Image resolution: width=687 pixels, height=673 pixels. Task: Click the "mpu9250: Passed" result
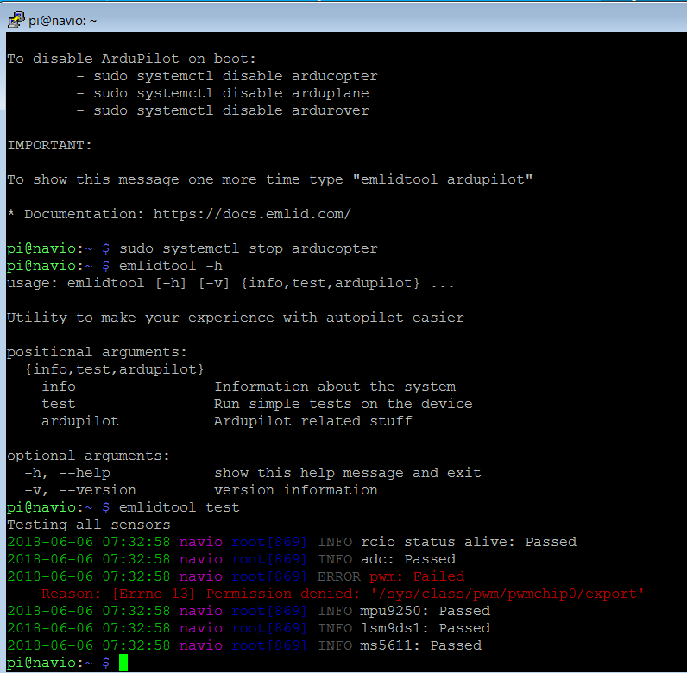[x=425, y=611]
